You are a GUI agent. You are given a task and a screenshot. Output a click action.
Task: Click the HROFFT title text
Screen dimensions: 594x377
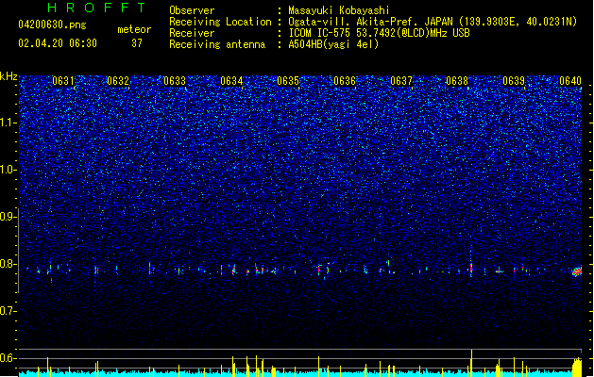tap(97, 8)
